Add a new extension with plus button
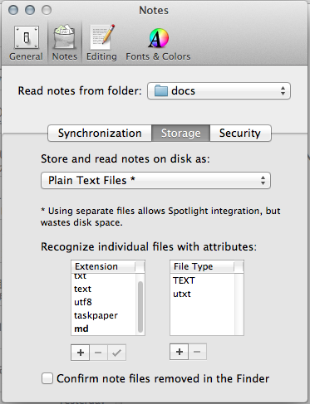Screen dimensions: 310x404 tap(81, 353)
